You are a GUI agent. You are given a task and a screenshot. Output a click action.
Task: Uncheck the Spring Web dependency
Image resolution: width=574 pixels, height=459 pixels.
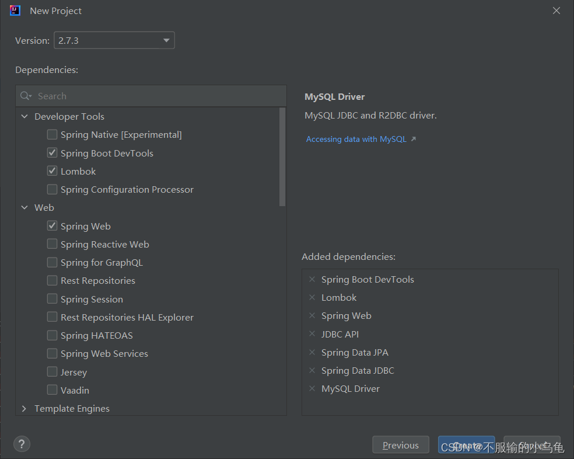(x=52, y=226)
